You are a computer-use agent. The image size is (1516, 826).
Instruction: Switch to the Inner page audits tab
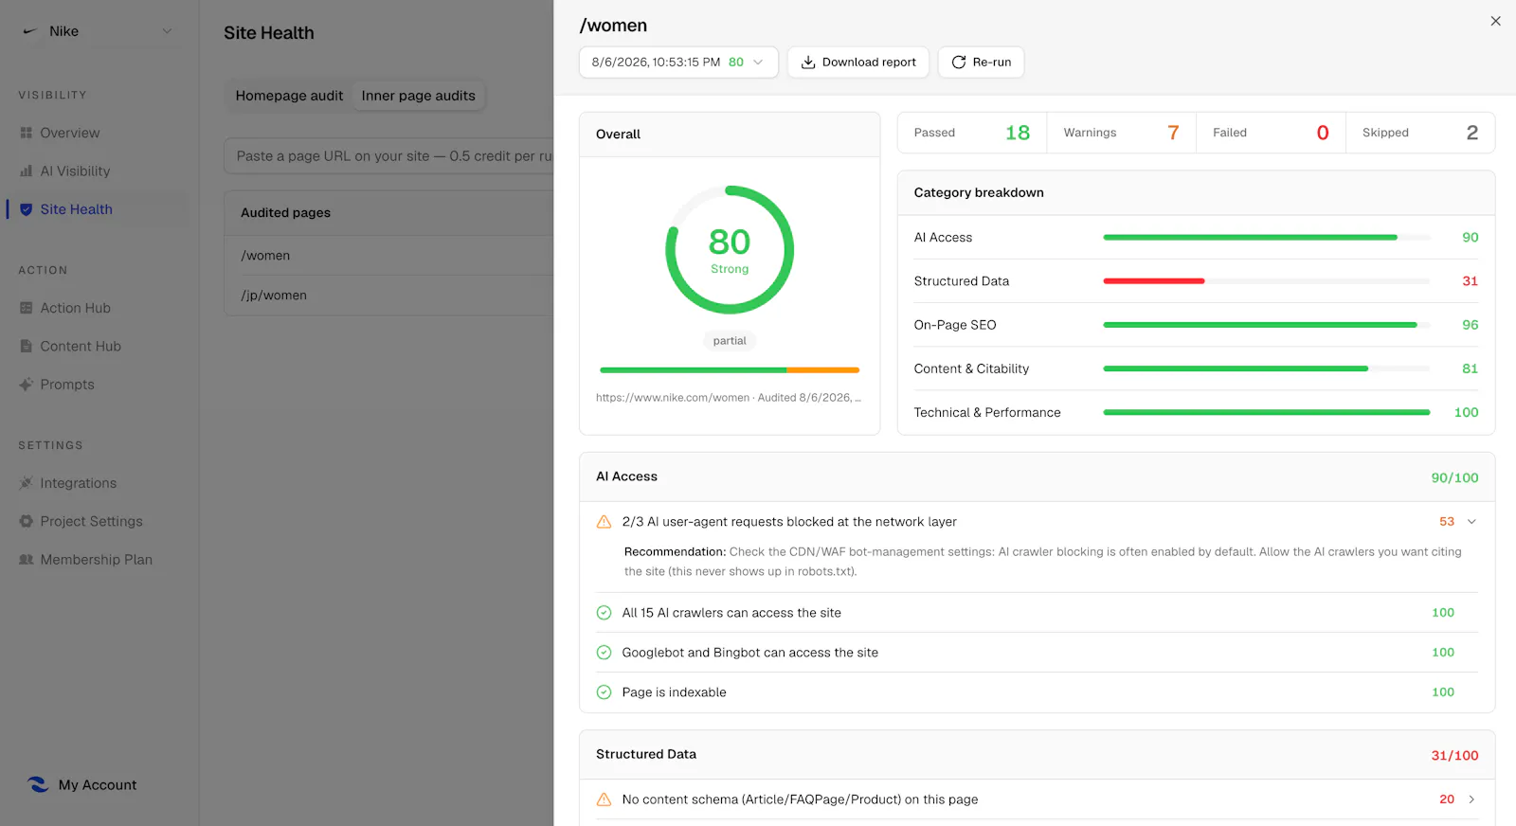point(419,96)
